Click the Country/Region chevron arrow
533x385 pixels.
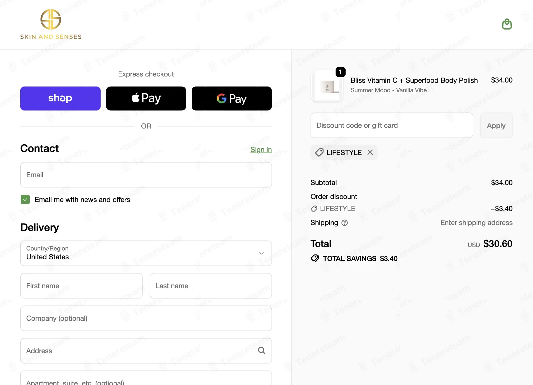coord(261,253)
